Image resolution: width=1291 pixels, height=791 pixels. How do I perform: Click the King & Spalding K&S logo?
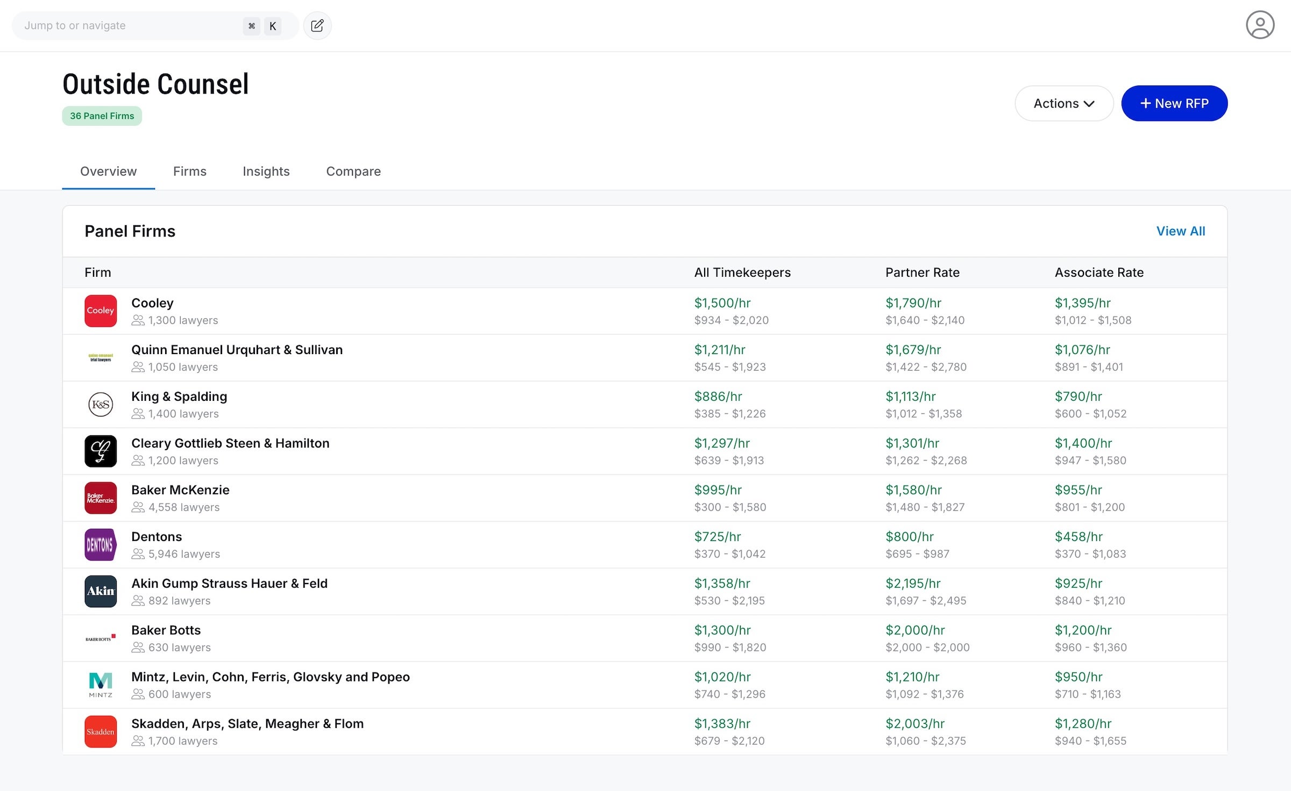tap(100, 404)
